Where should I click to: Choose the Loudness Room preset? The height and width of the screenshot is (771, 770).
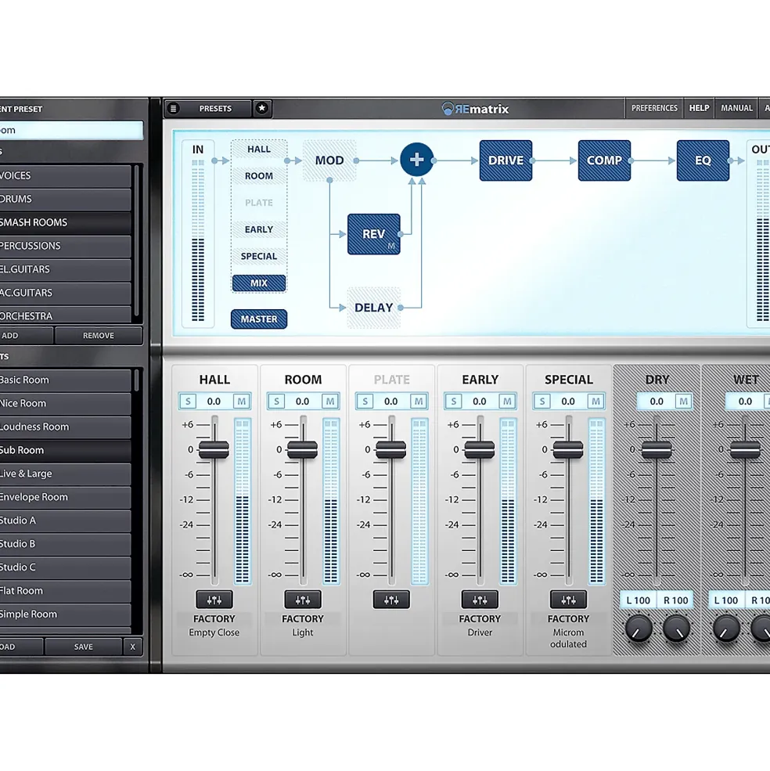pyautogui.click(x=65, y=427)
